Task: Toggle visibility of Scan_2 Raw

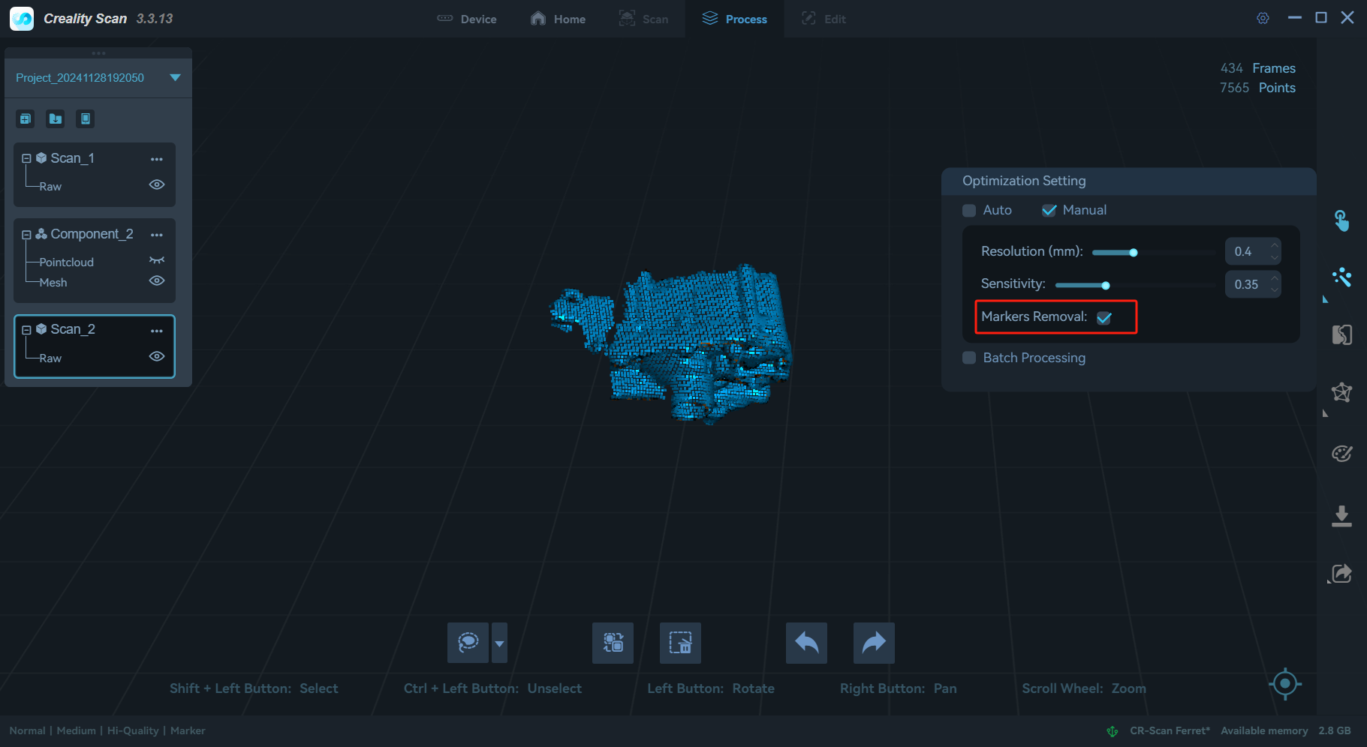Action: click(x=157, y=356)
